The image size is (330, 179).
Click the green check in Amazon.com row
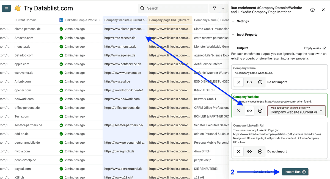click(61, 38)
